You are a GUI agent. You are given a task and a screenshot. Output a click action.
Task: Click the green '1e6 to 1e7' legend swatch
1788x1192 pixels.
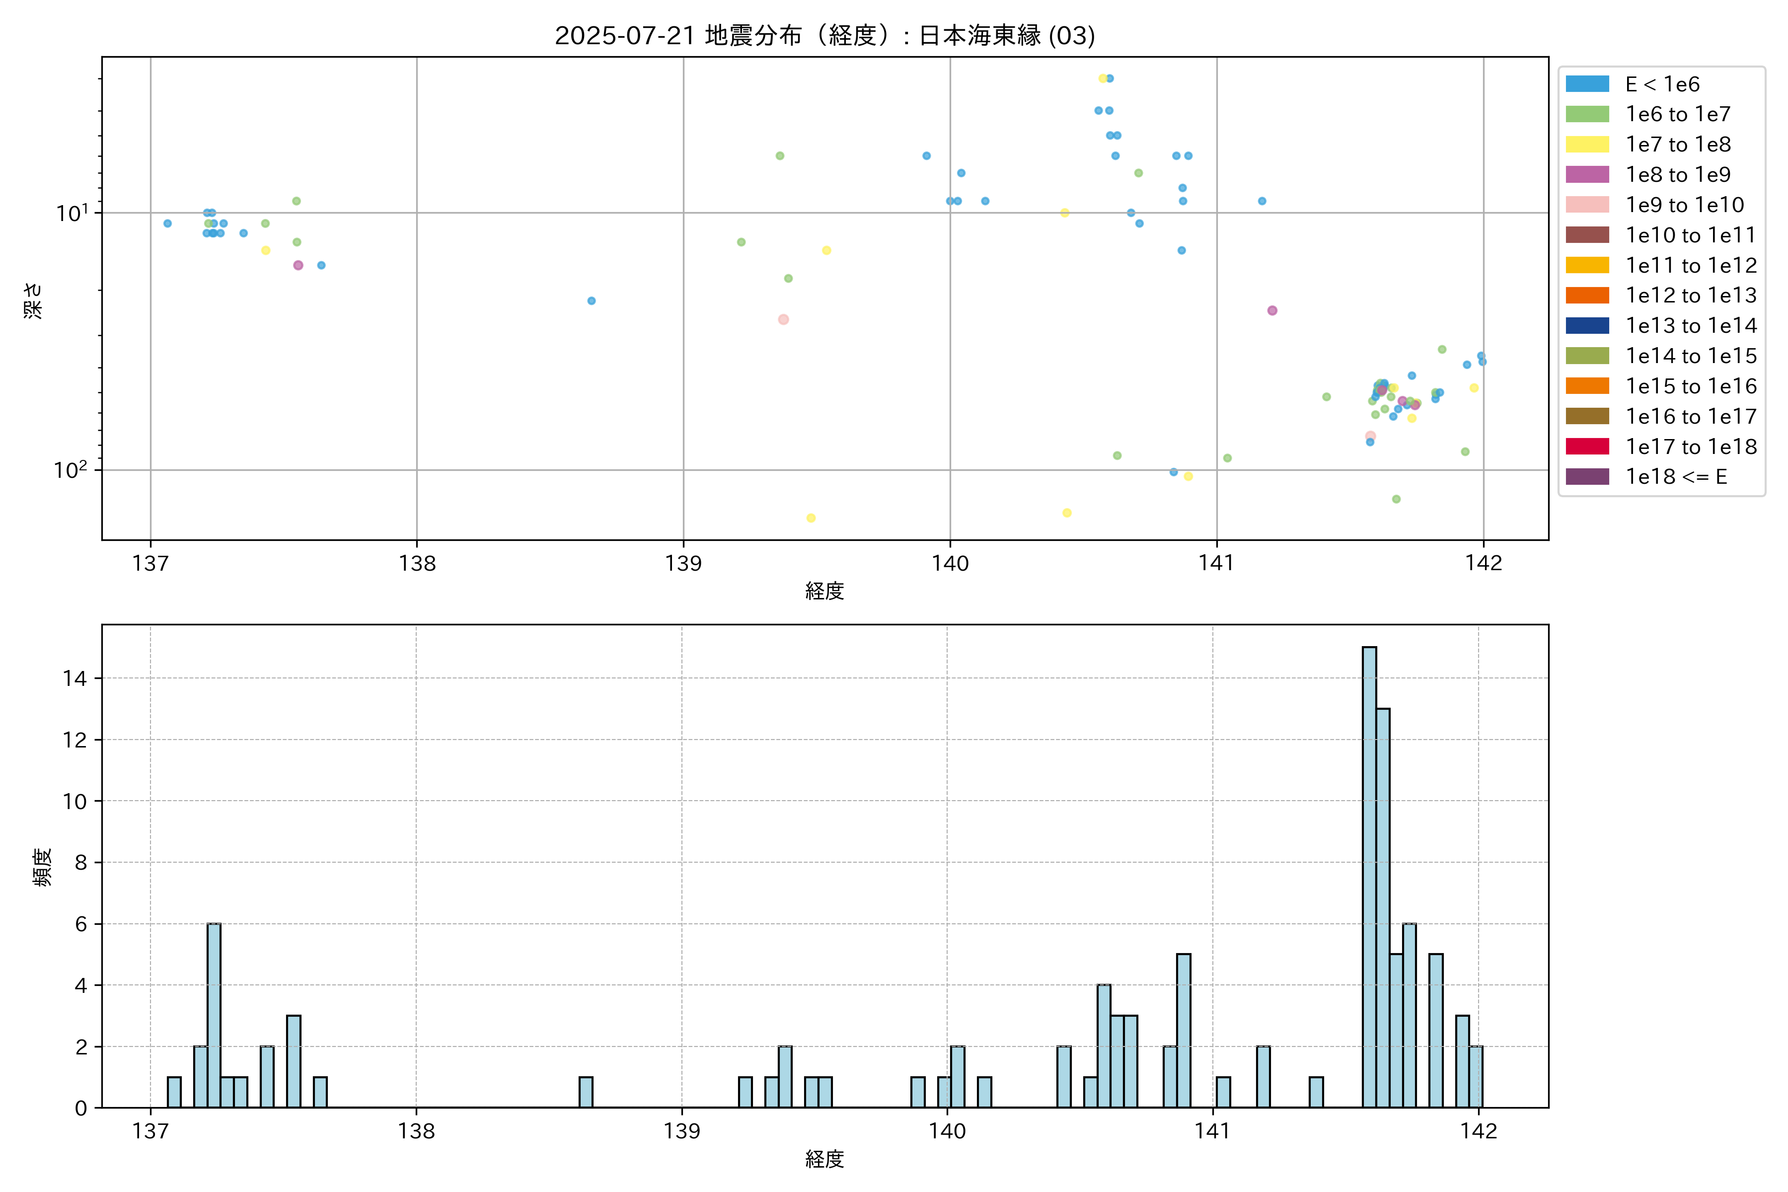click(1586, 114)
